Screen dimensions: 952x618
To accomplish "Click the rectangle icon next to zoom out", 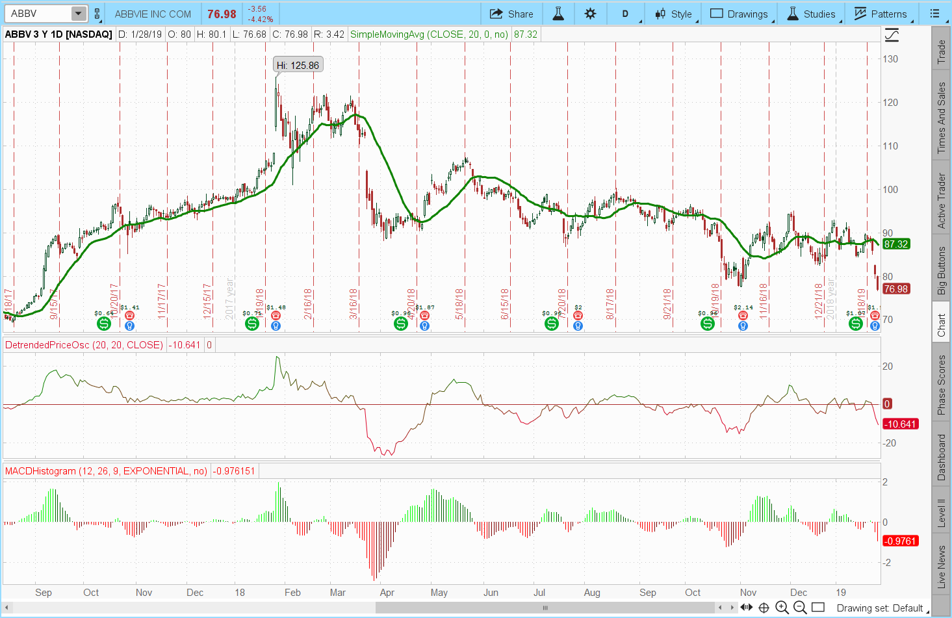I will click(818, 608).
